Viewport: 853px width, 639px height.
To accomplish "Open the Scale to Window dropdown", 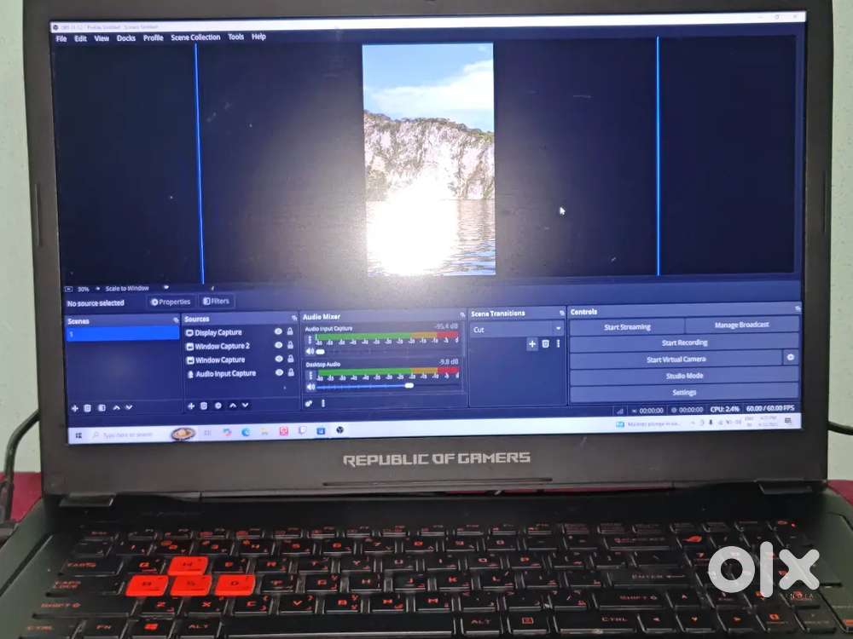I will (166, 288).
